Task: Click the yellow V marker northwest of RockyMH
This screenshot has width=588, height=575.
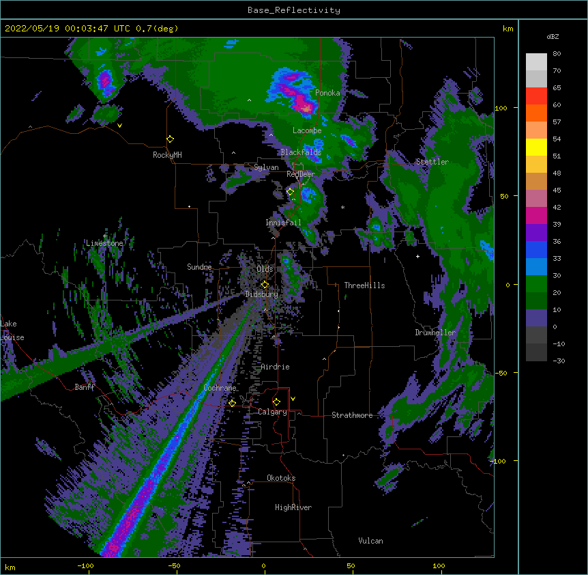Action: pos(119,126)
